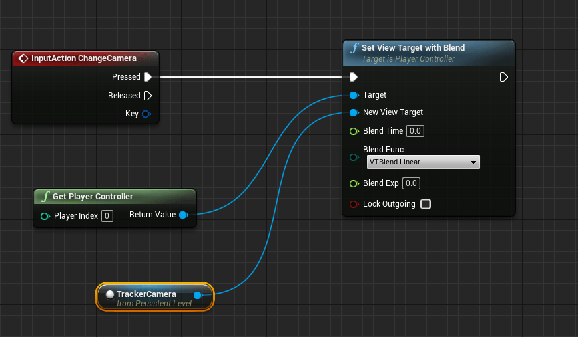Click the Player Index input pin
578x337 pixels.
click(45, 216)
